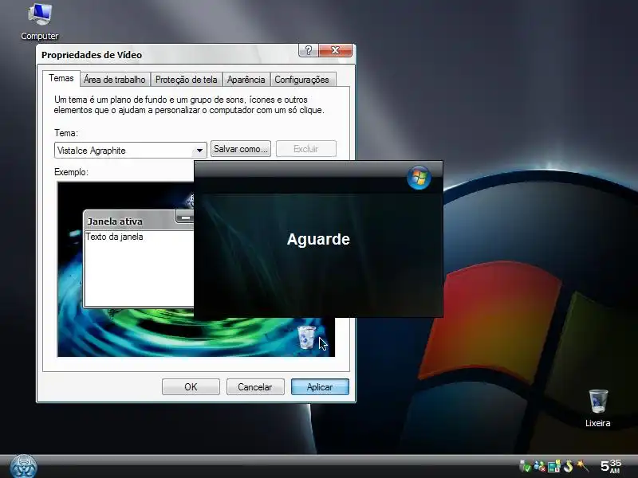This screenshot has width=638, height=478.
Task: Click the 'Texto da janela' preview text
Action: 114,237
